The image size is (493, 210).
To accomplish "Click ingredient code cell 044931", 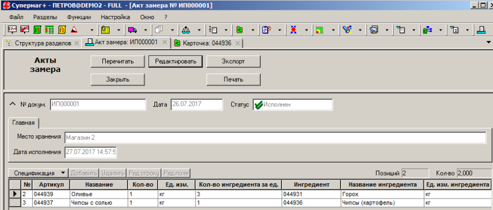I will tap(311, 194).
